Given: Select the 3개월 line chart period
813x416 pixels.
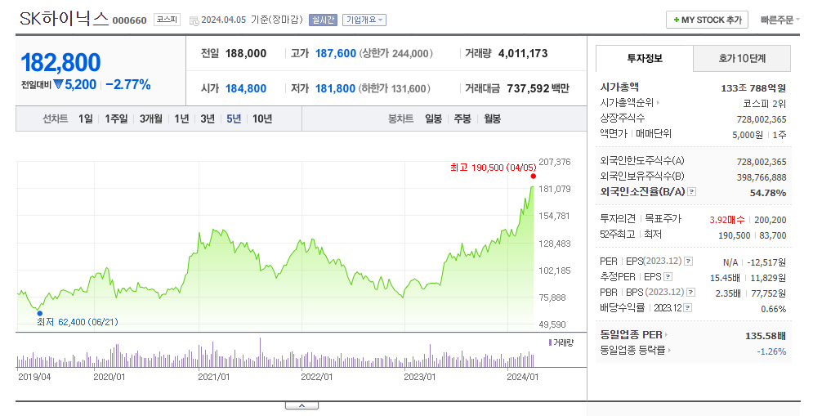Looking at the screenshot, I should pos(151,119).
